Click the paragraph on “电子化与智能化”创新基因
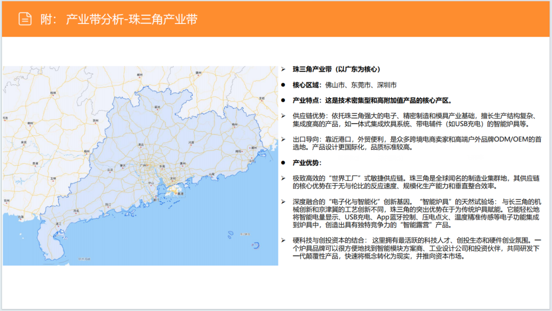The width and height of the screenshot is (552, 311). pyautogui.click(x=417, y=213)
